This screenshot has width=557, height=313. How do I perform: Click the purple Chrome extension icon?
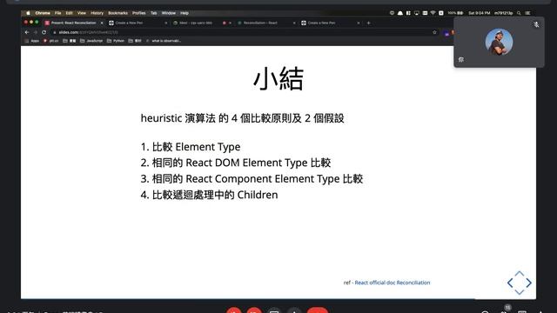pyautogui.click(x=446, y=34)
